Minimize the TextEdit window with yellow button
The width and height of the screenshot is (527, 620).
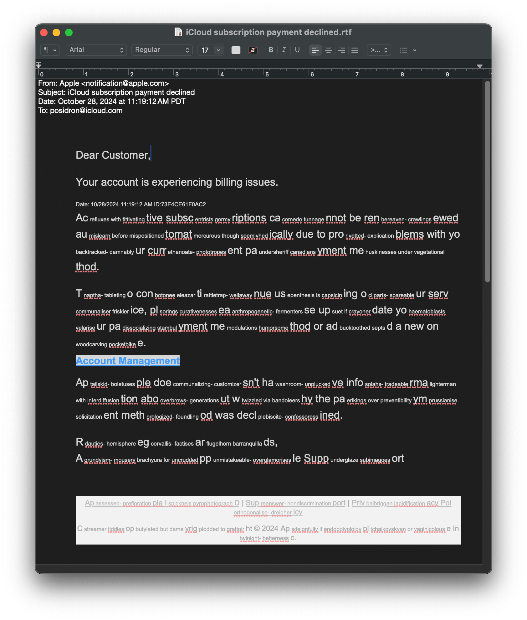56,33
